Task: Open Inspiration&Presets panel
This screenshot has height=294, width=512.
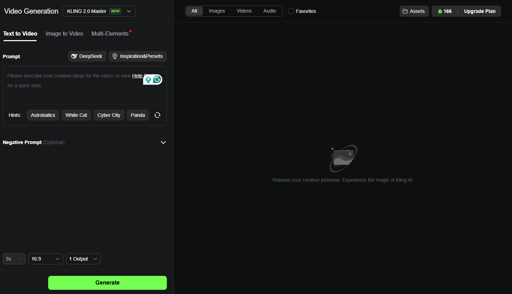Action: (x=138, y=56)
